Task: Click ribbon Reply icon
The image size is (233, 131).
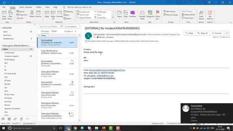Action: click(x=47, y=14)
